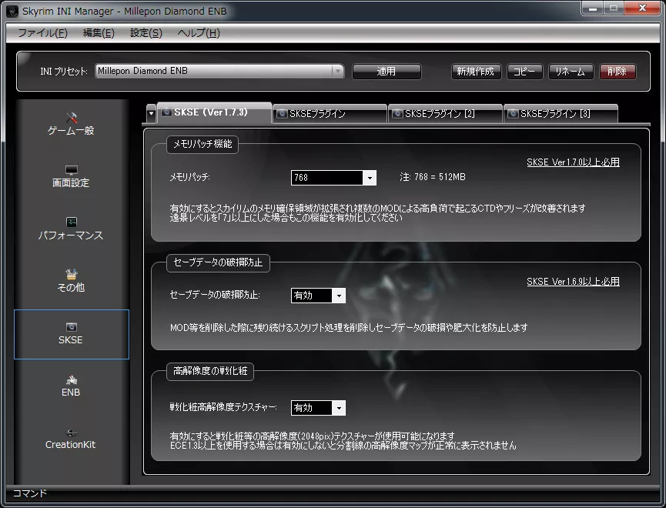Click the コピー button
Image resolution: width=666 pixels, height=508 pixels.
click(524, 72)
